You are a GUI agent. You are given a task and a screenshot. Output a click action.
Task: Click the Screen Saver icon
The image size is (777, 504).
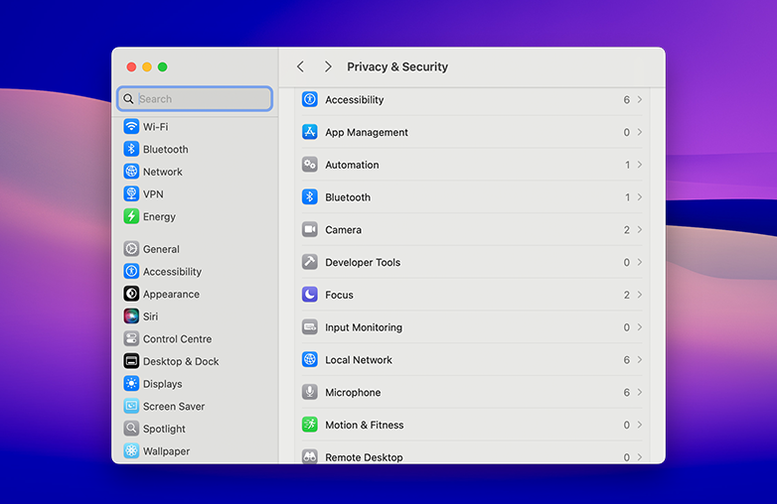131,406
